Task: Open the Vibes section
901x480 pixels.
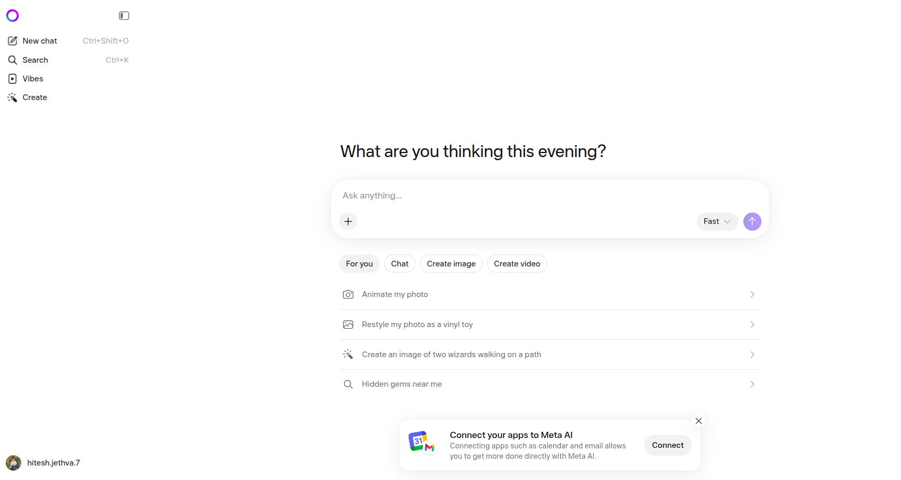Action: [32, 79]
